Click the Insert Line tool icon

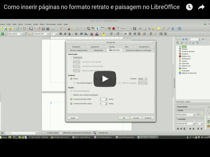[168, 29]
